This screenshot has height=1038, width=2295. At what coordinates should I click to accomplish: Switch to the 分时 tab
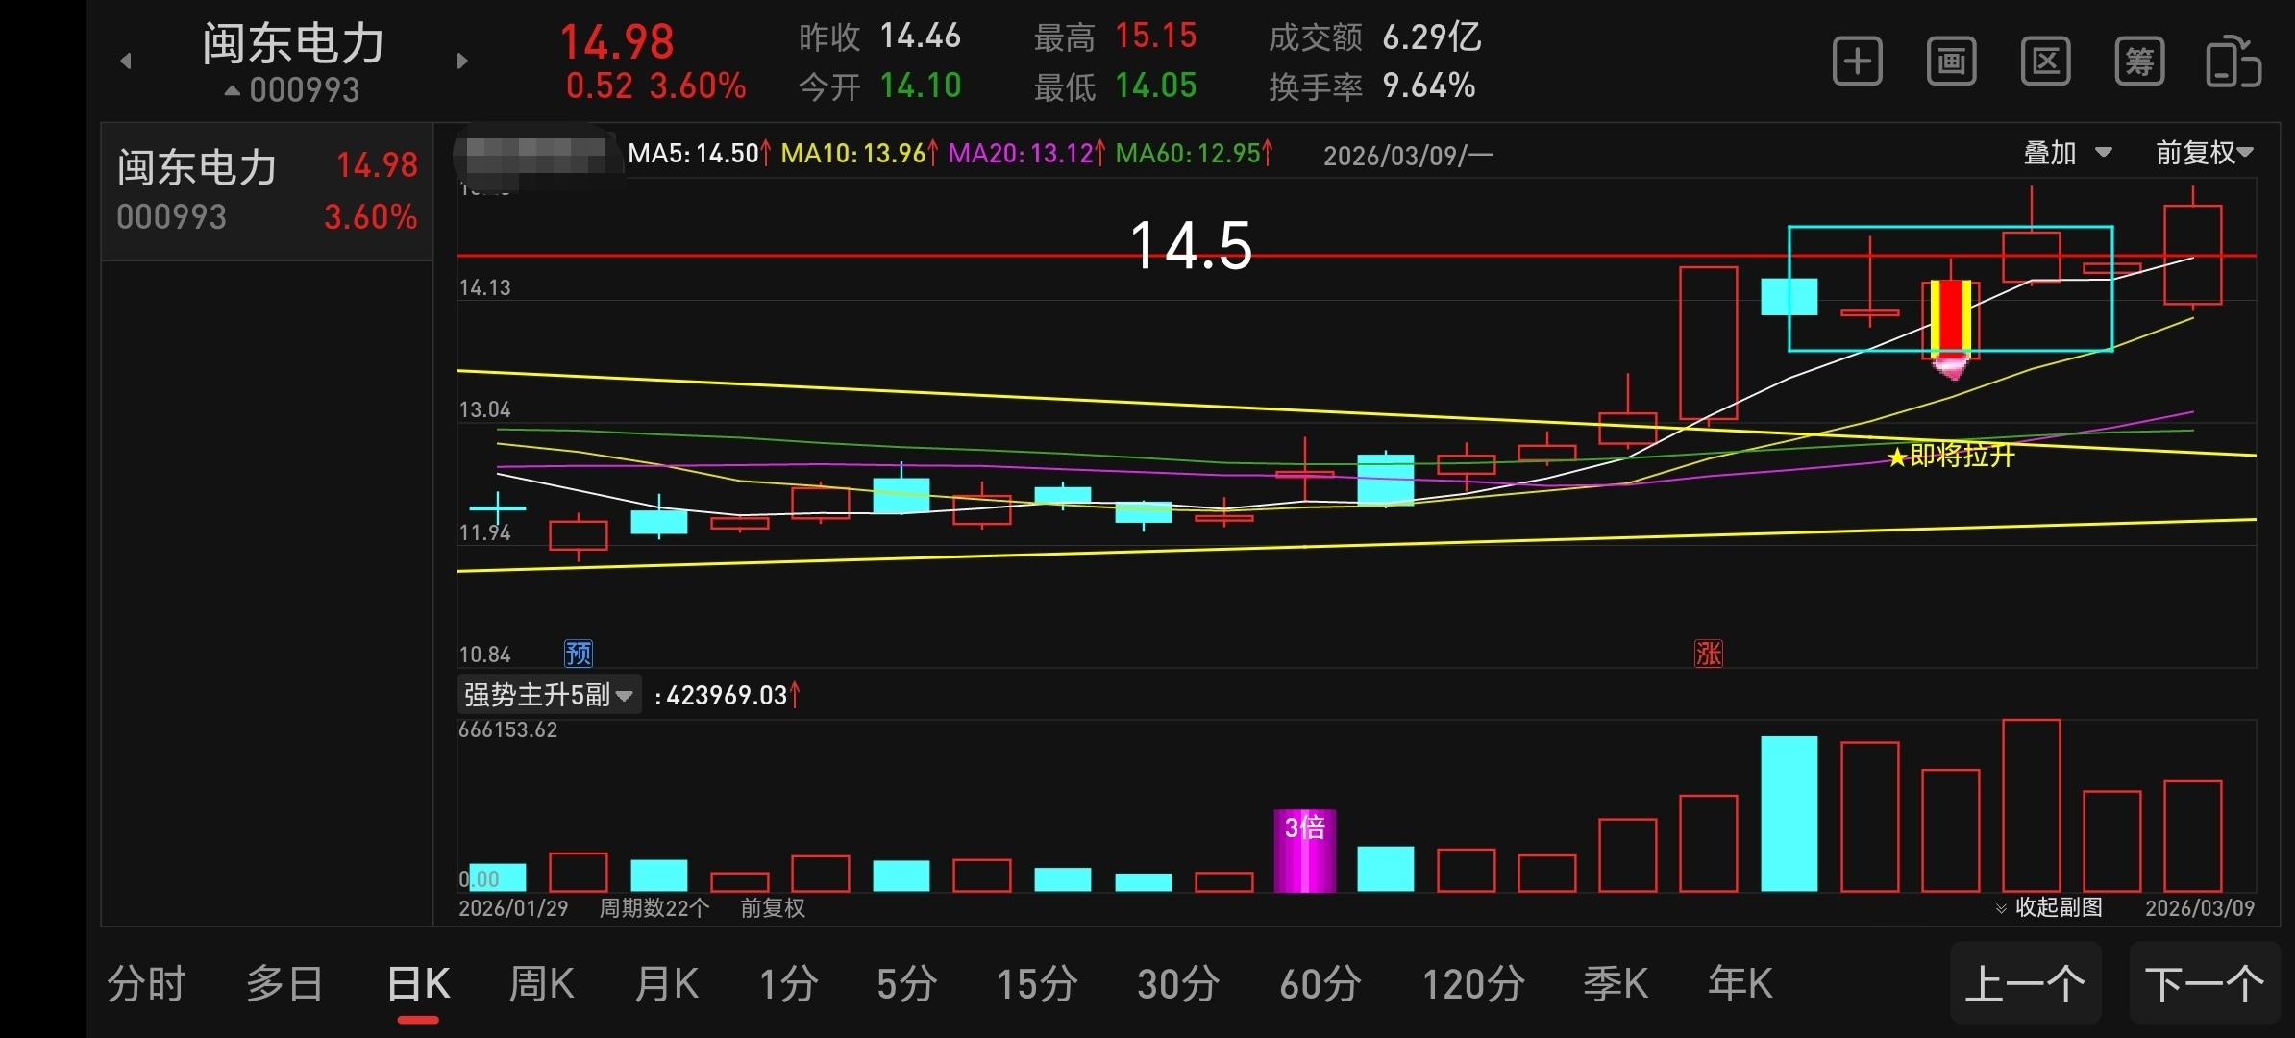coord(146,984)
